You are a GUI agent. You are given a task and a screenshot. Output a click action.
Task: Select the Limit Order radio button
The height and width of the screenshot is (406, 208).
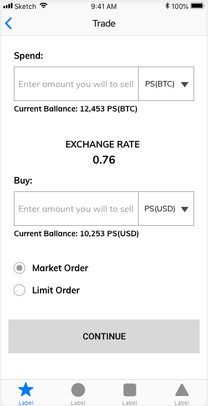[19, 290]
